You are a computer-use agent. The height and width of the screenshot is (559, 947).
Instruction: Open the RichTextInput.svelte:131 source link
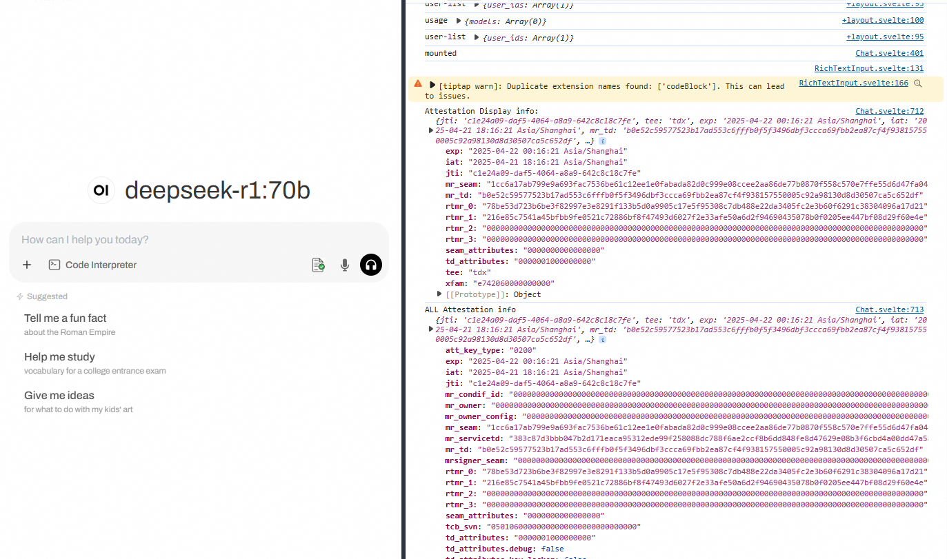pos(869,68)
